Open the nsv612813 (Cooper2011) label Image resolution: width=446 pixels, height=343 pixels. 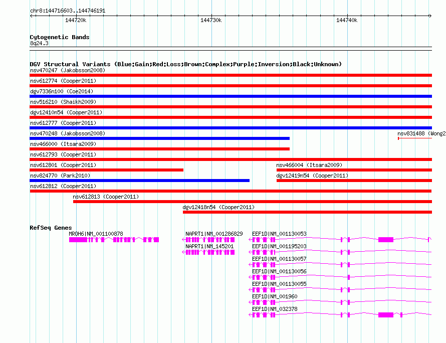point(106,197)
